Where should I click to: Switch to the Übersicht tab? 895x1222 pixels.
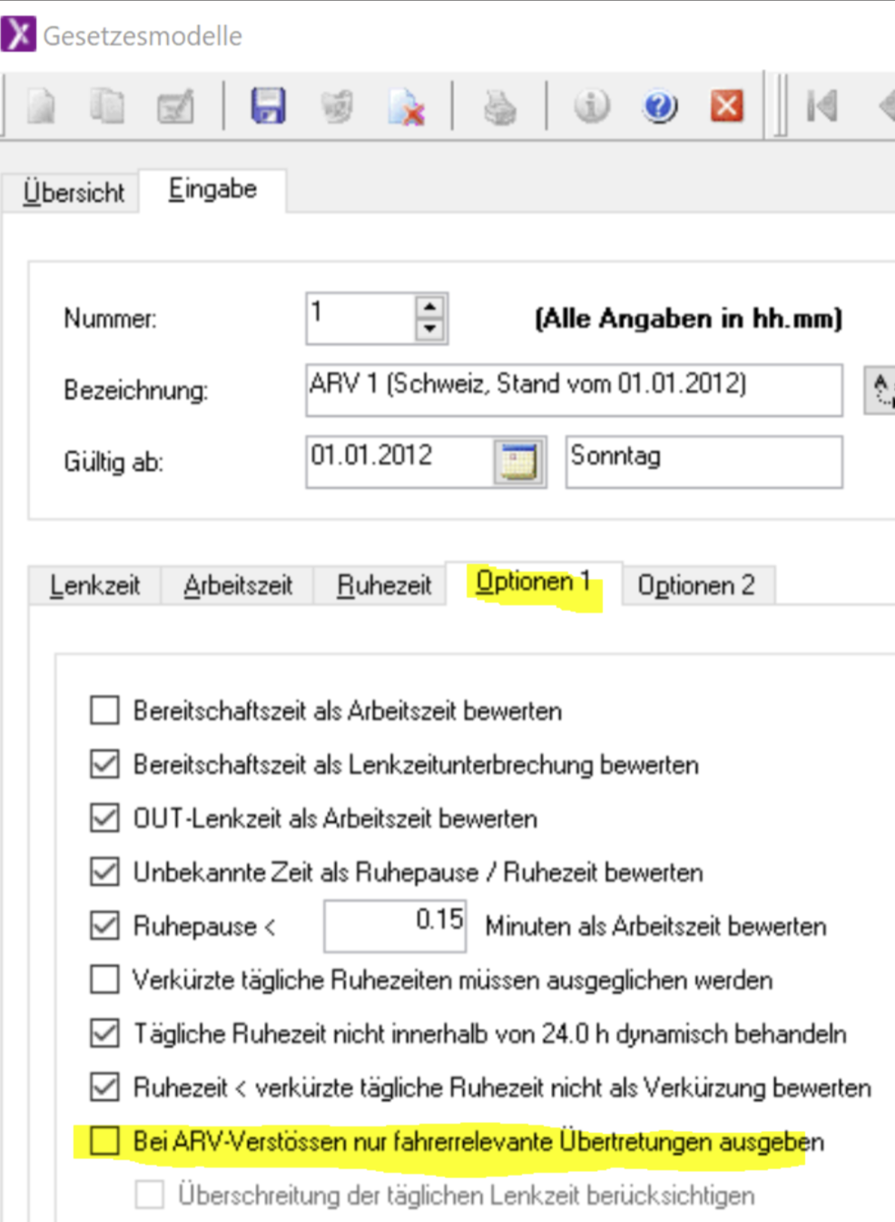click(x=74, y=193)
